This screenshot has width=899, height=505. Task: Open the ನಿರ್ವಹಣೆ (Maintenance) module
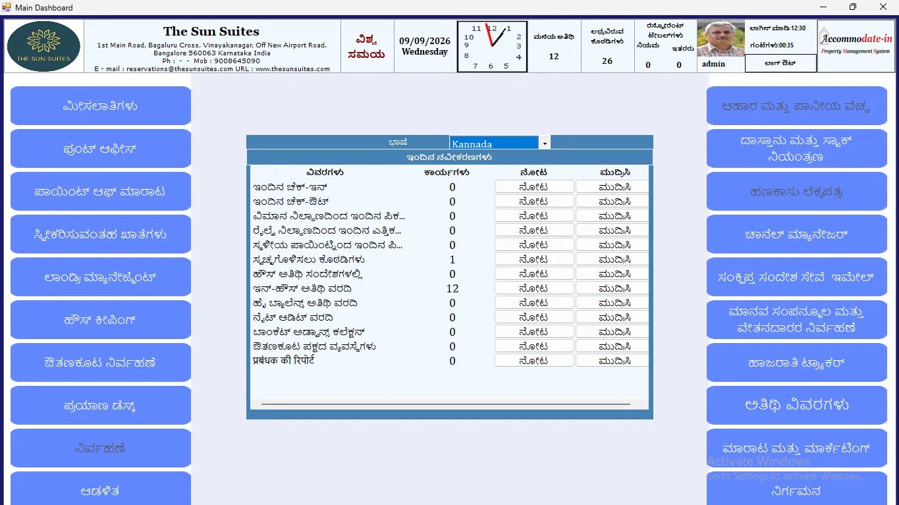tap(101, 448)
